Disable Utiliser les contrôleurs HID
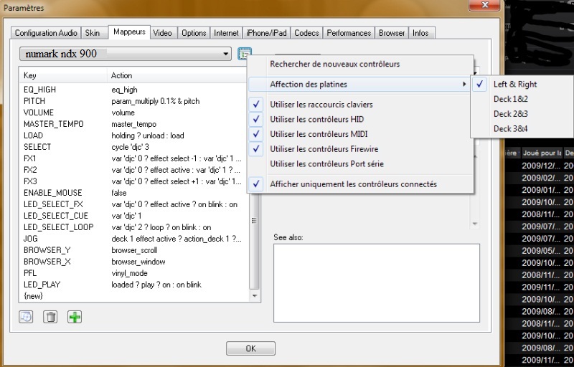 (316, 119)
